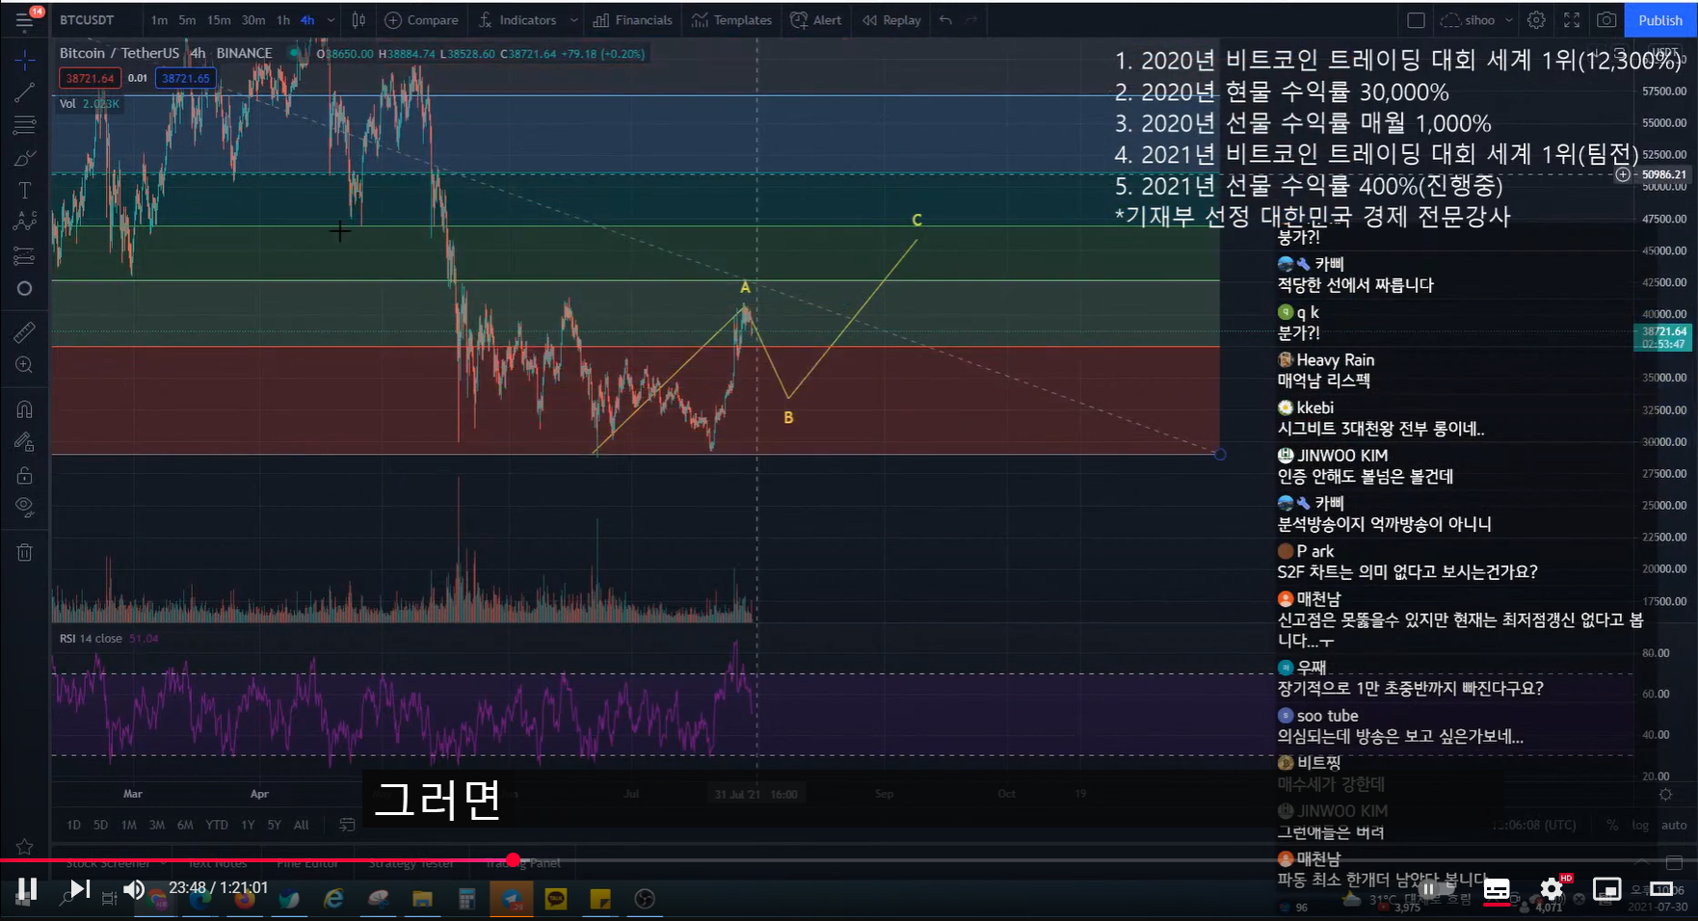Open the price scale settings gear icon
Viewport: 1698px width, 921px height.
point(1665,795)
